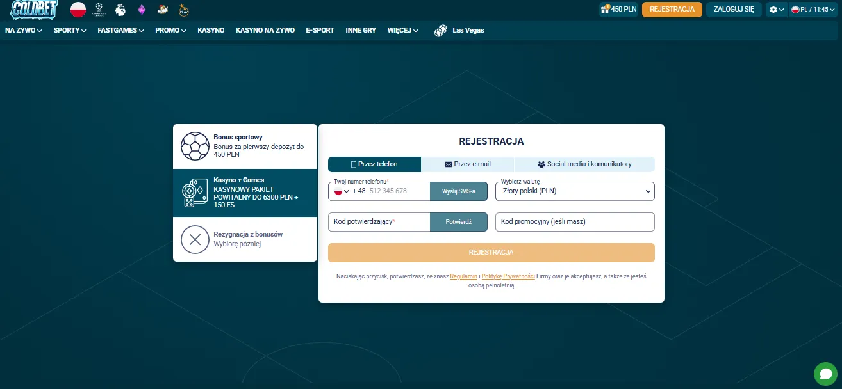Focus the Kod promocyjny field

(575, 221)
